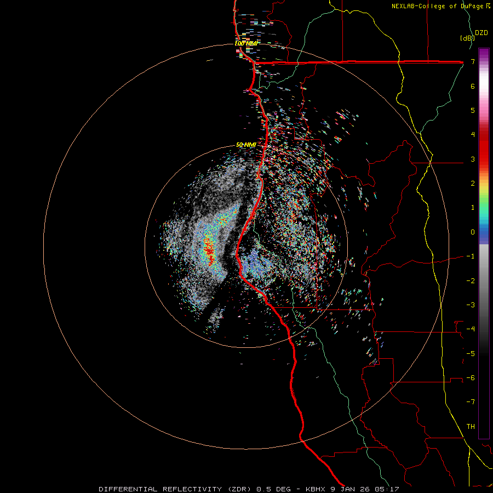Click the Differential Reflectivity KBHX caption
493x493 pixels.
[x=249, y=489]
